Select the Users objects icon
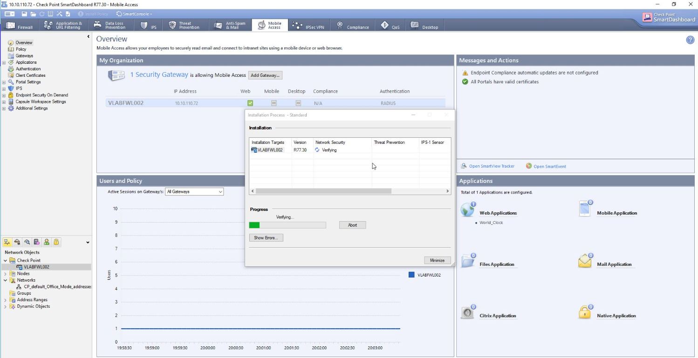Screen dimensions: 698x358 tap(47, 242)
